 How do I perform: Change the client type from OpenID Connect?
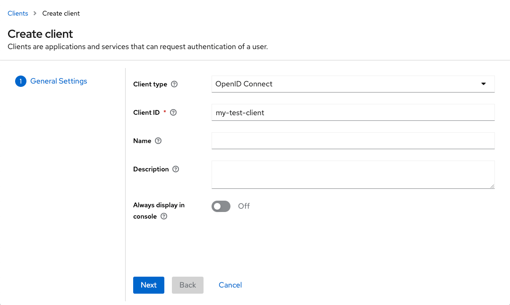(x=353, y=84)
